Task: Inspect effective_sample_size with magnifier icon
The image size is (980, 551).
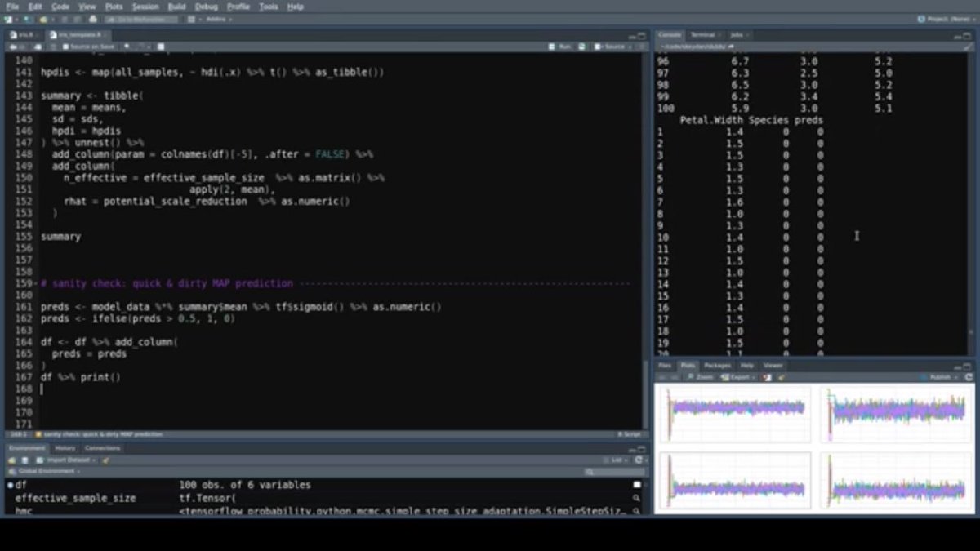Action: (x=636, y=498)
